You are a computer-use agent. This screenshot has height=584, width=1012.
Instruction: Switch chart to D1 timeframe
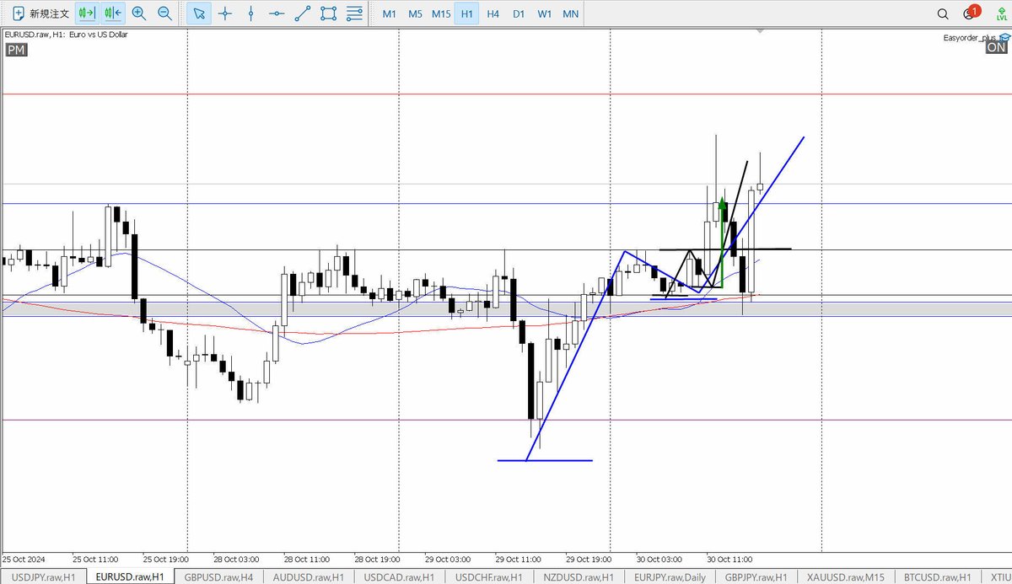[x=519, y=14]
